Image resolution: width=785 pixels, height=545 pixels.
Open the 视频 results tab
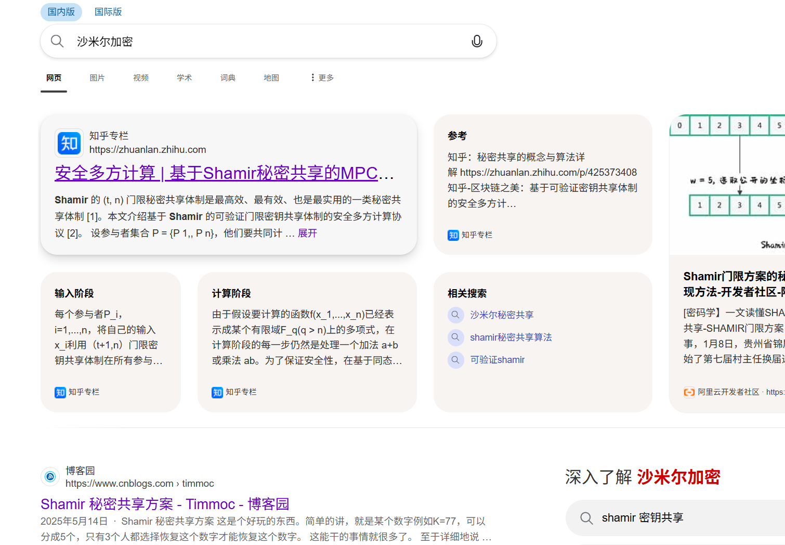coord(141,77)
